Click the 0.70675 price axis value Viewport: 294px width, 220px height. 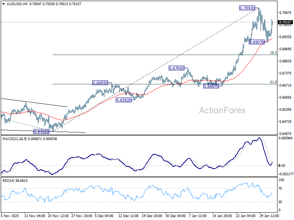(286, 13)
